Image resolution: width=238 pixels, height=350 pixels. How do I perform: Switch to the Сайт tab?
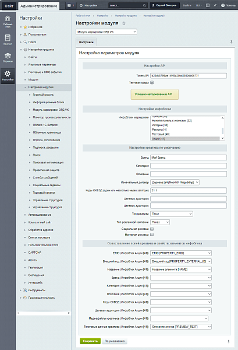(9, 6)
